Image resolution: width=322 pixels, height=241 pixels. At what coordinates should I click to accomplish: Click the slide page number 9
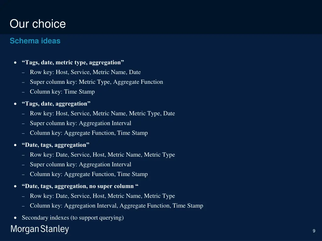point(314,231)
